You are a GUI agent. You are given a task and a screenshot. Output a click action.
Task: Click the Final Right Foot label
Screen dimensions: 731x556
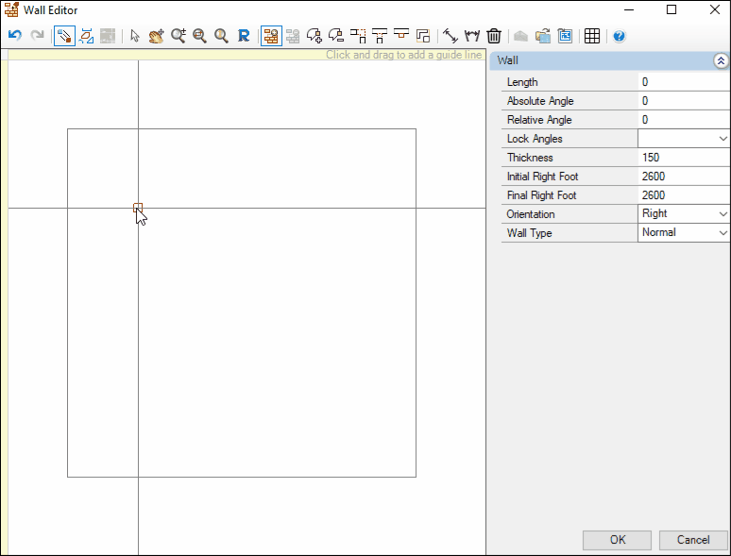541,195
